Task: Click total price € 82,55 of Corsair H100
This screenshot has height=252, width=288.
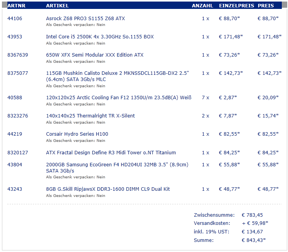Action: (x=268, y=134)
